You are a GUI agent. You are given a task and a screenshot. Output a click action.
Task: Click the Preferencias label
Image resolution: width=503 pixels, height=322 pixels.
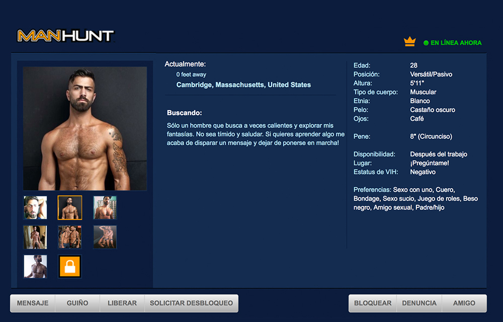coord(372,190)
